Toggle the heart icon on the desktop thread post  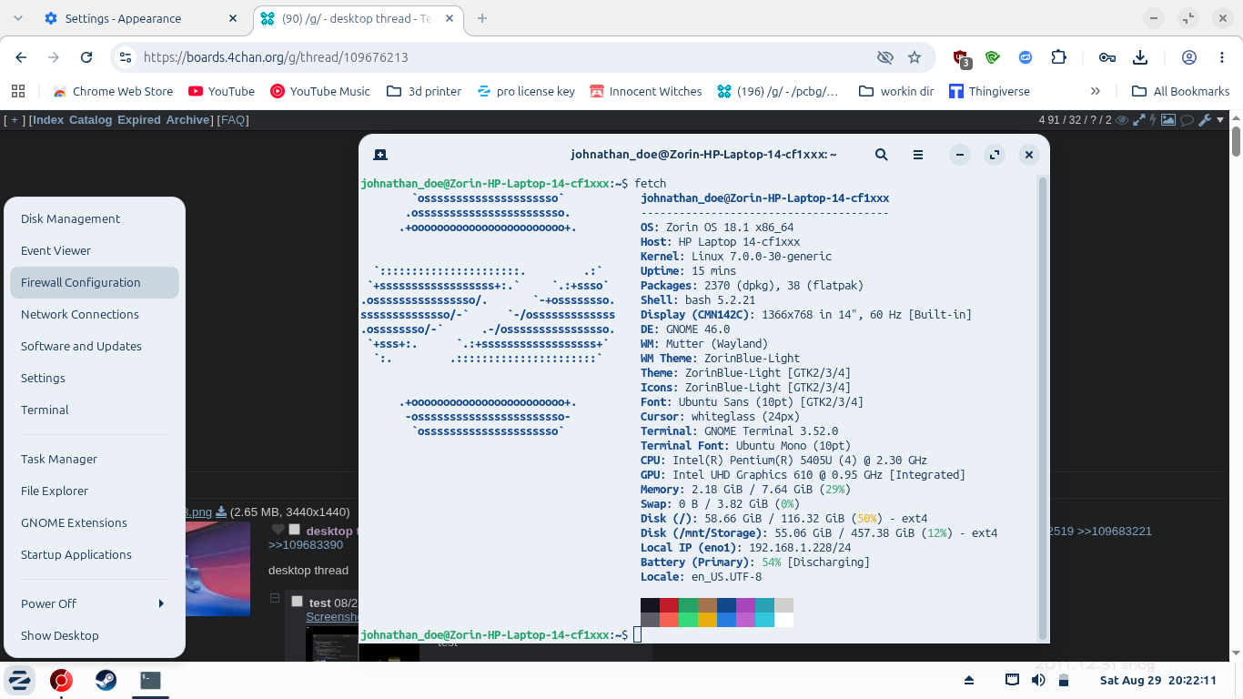pos(278,530)
